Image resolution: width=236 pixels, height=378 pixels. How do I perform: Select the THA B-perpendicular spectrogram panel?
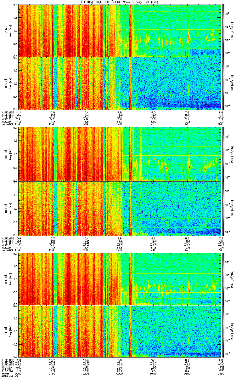pos(121,30)
